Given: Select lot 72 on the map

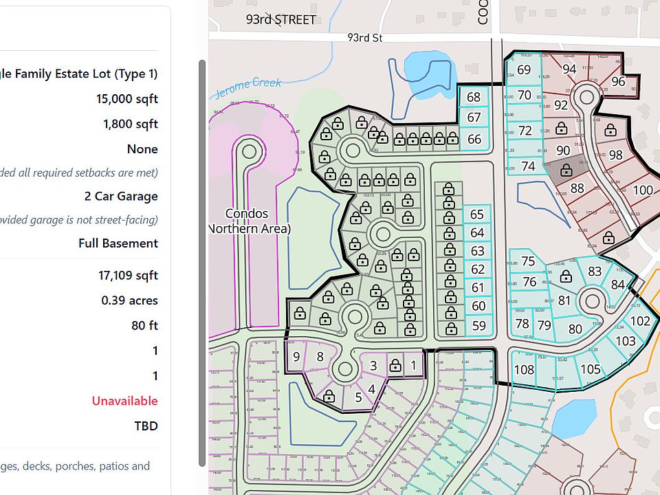Looking at the screenshot, I should tap(525, 131).
